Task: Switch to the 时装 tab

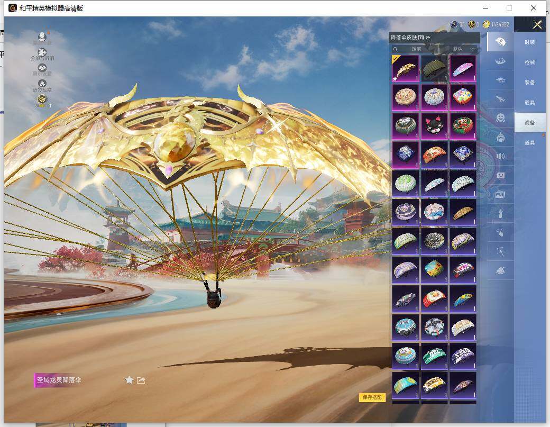Action: click(529, 42)
